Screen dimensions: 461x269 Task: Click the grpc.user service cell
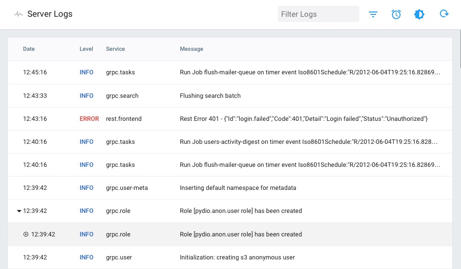[119, 257]
